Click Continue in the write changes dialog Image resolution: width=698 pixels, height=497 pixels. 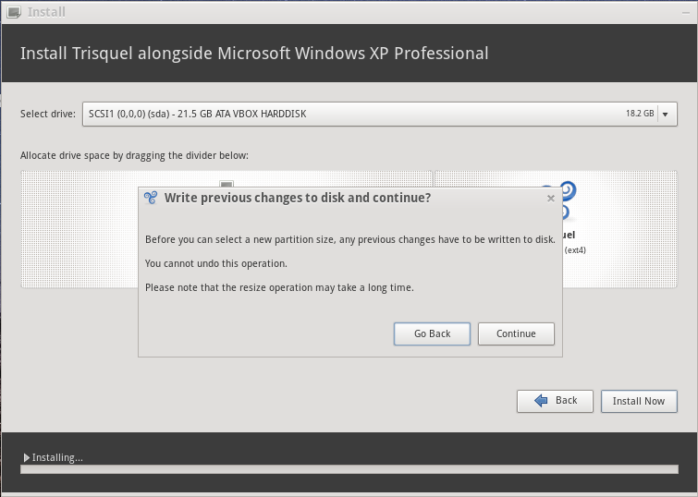(516, 333)
